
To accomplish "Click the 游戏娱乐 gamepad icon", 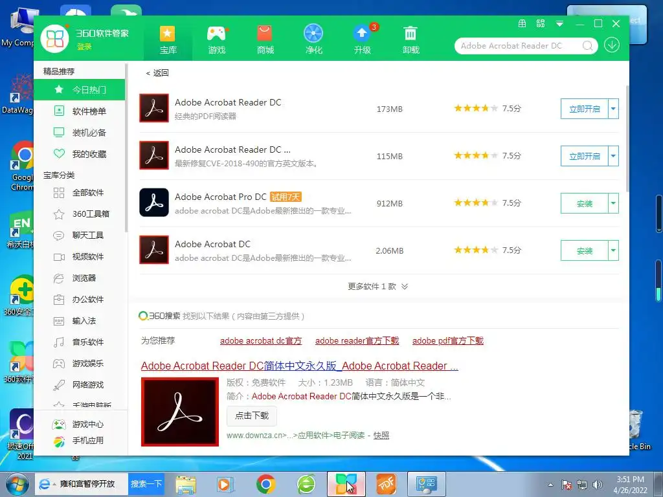I will click(59, 364).
